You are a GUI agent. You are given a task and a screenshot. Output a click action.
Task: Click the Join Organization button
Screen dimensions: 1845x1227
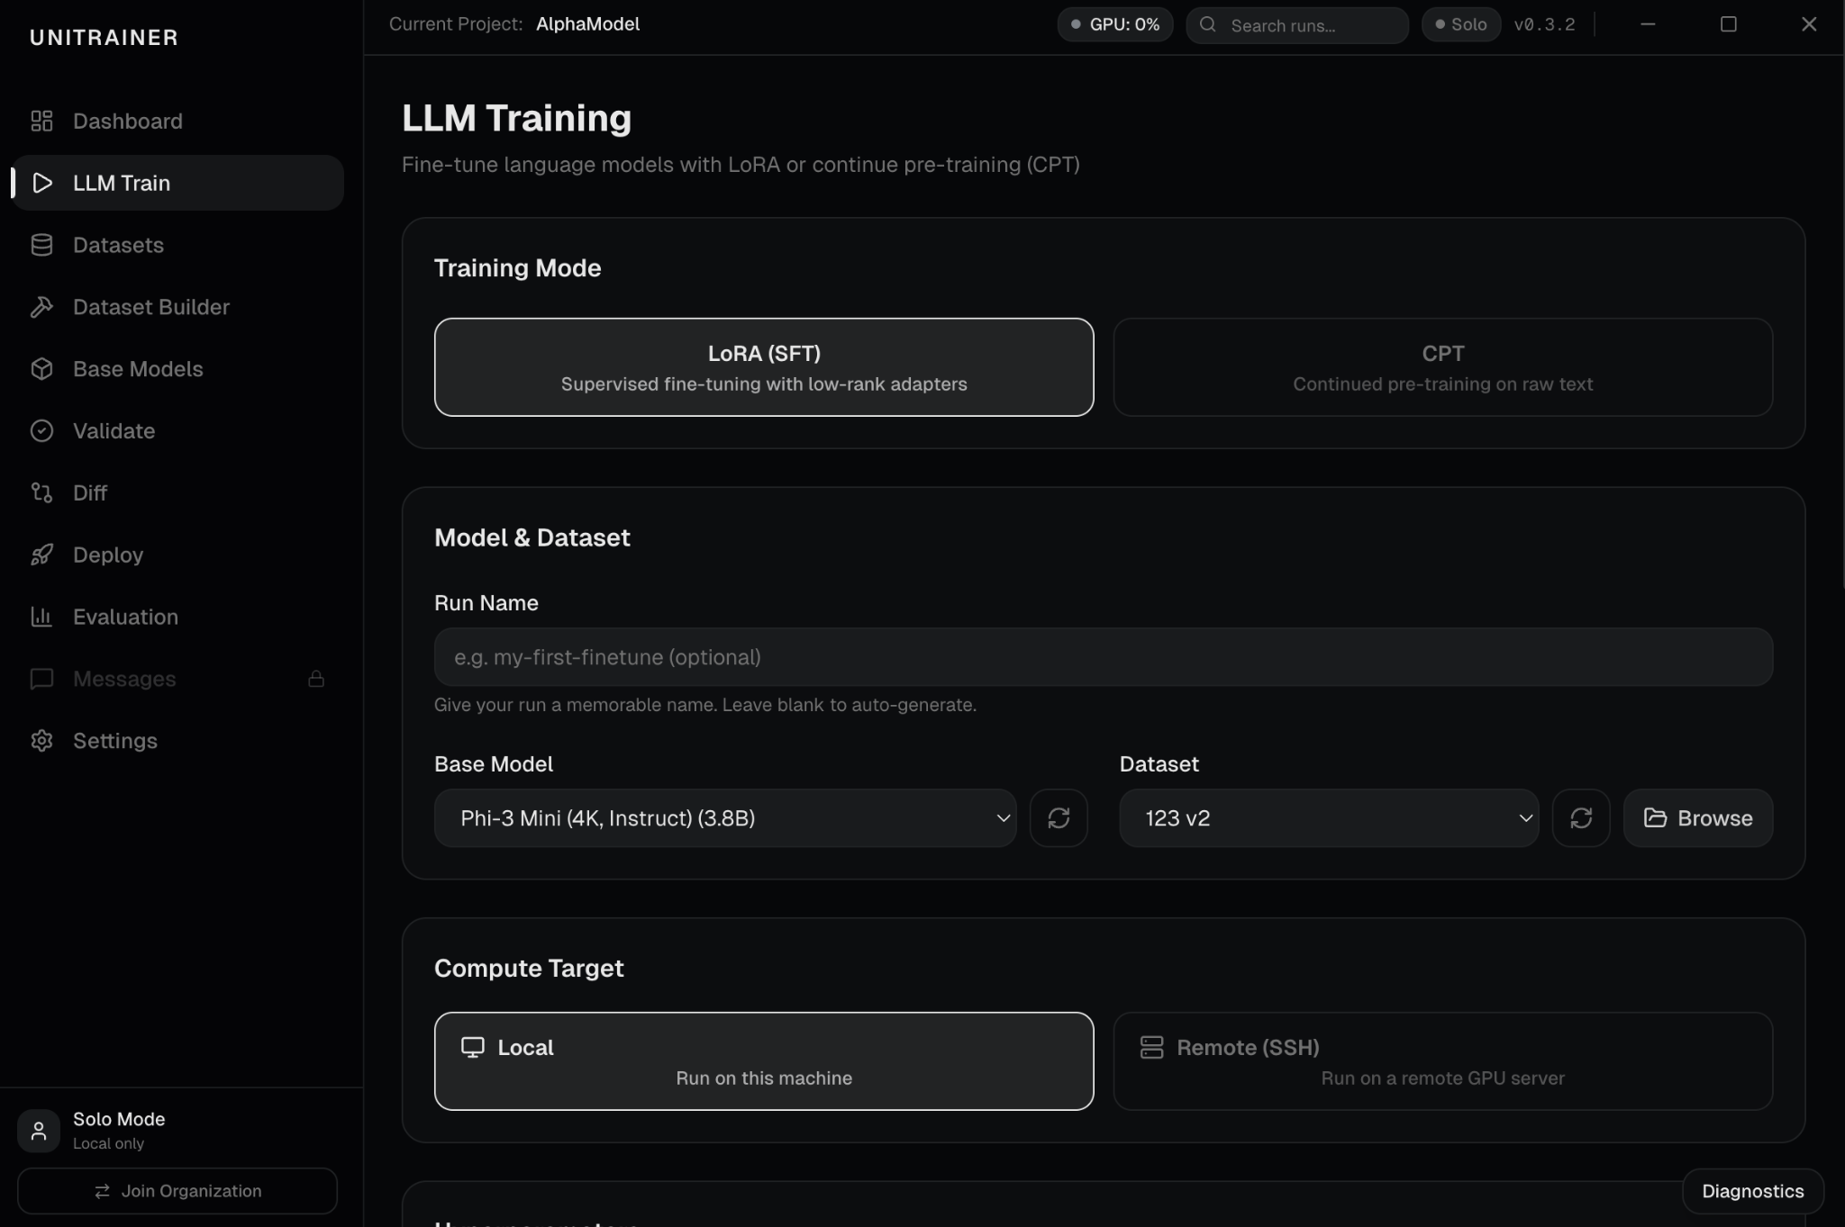pos(177,1191)
